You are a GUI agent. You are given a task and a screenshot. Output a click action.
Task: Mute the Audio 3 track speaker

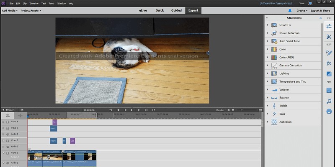click(x=8, y=134)
